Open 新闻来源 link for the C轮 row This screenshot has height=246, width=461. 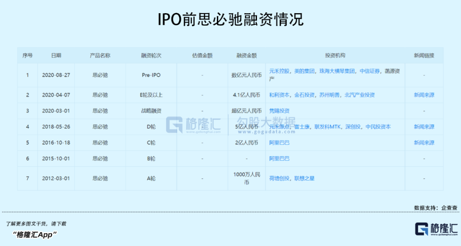coord(424,143)
